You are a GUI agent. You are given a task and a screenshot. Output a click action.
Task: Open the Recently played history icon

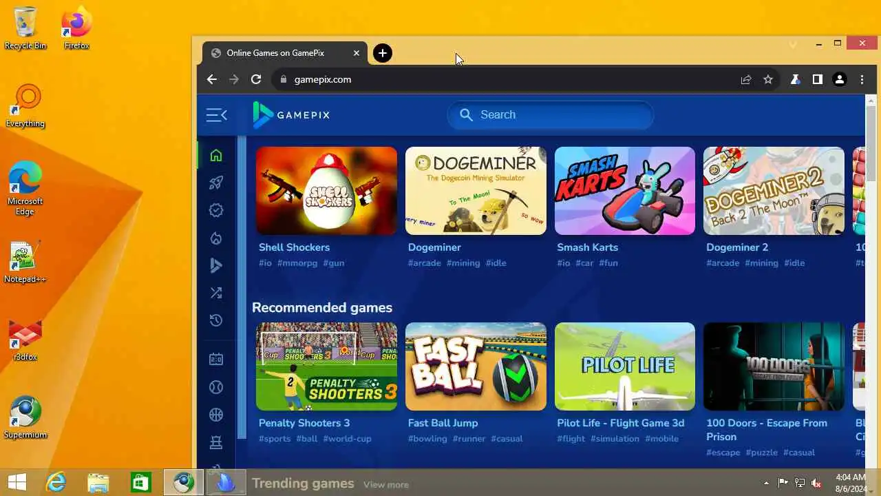[216, 320]
